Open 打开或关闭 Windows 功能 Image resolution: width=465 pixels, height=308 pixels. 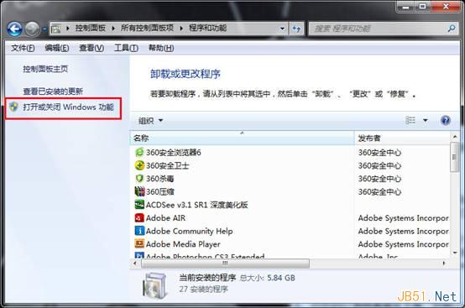68,107
